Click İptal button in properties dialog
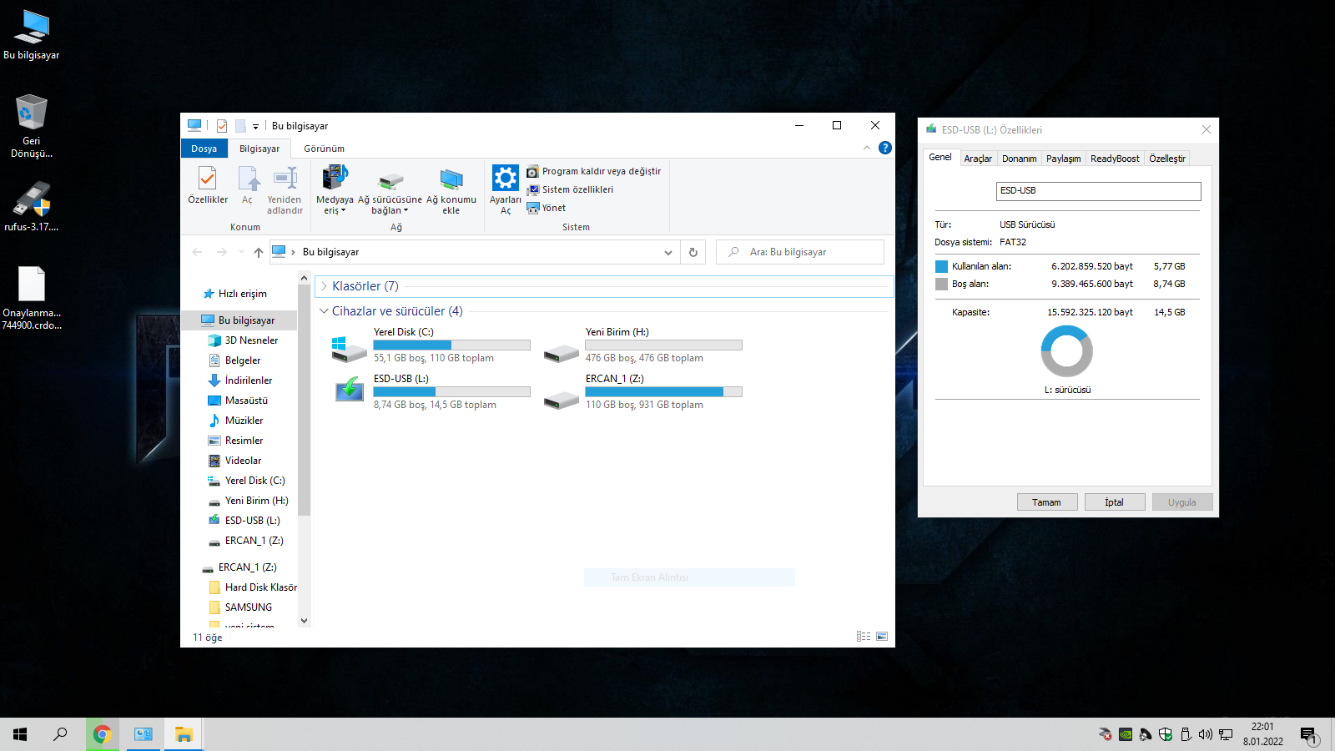Screen dimensions: 1335x751 pos(1114,502)
